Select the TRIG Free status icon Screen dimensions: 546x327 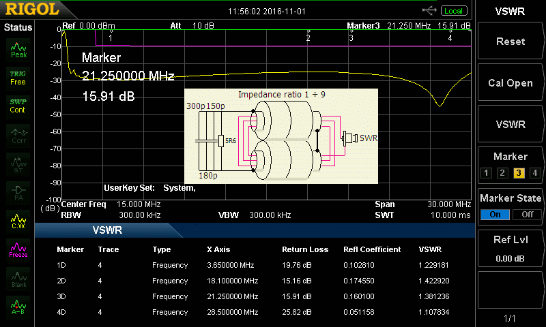point(18,77)
